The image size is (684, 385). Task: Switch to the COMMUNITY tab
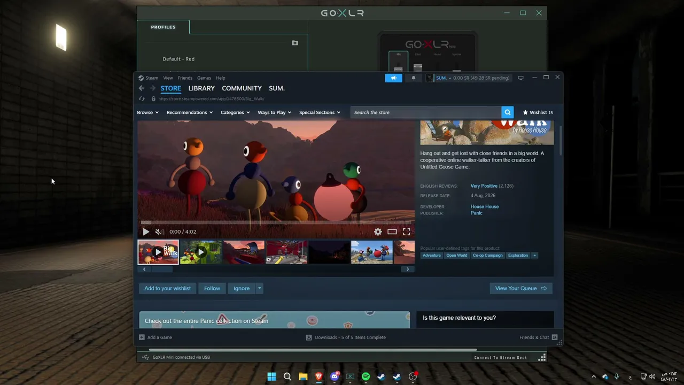pos(242,88)
